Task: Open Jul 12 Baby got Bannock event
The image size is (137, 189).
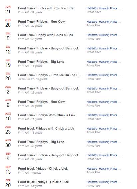Action: point(48,48)
